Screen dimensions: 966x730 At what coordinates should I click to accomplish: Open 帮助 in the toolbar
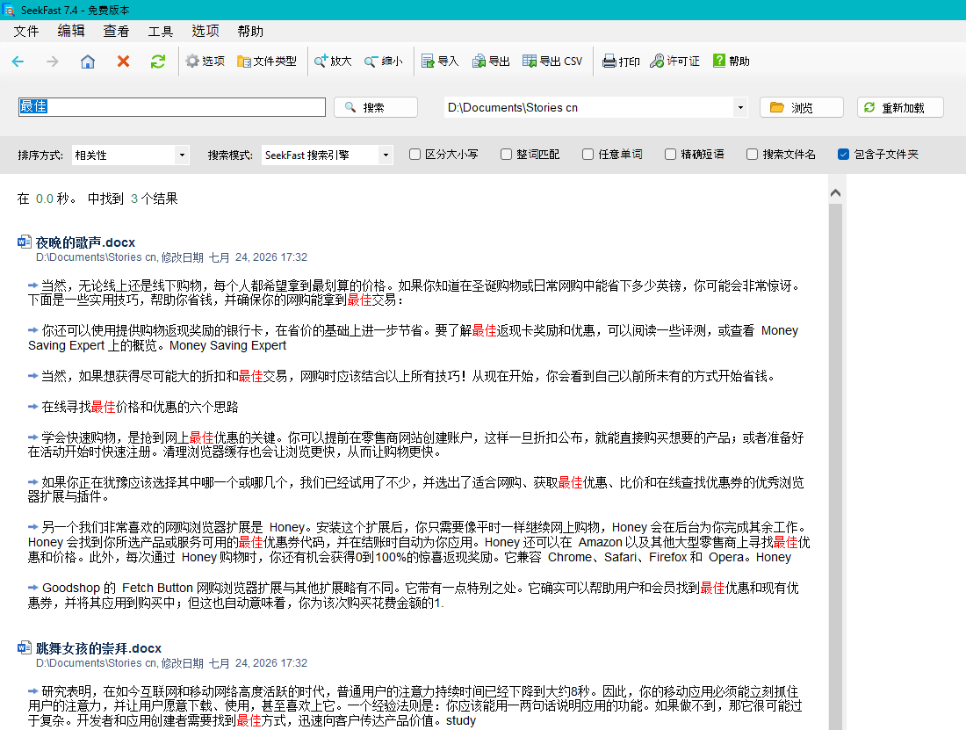[x=732, y=61]
